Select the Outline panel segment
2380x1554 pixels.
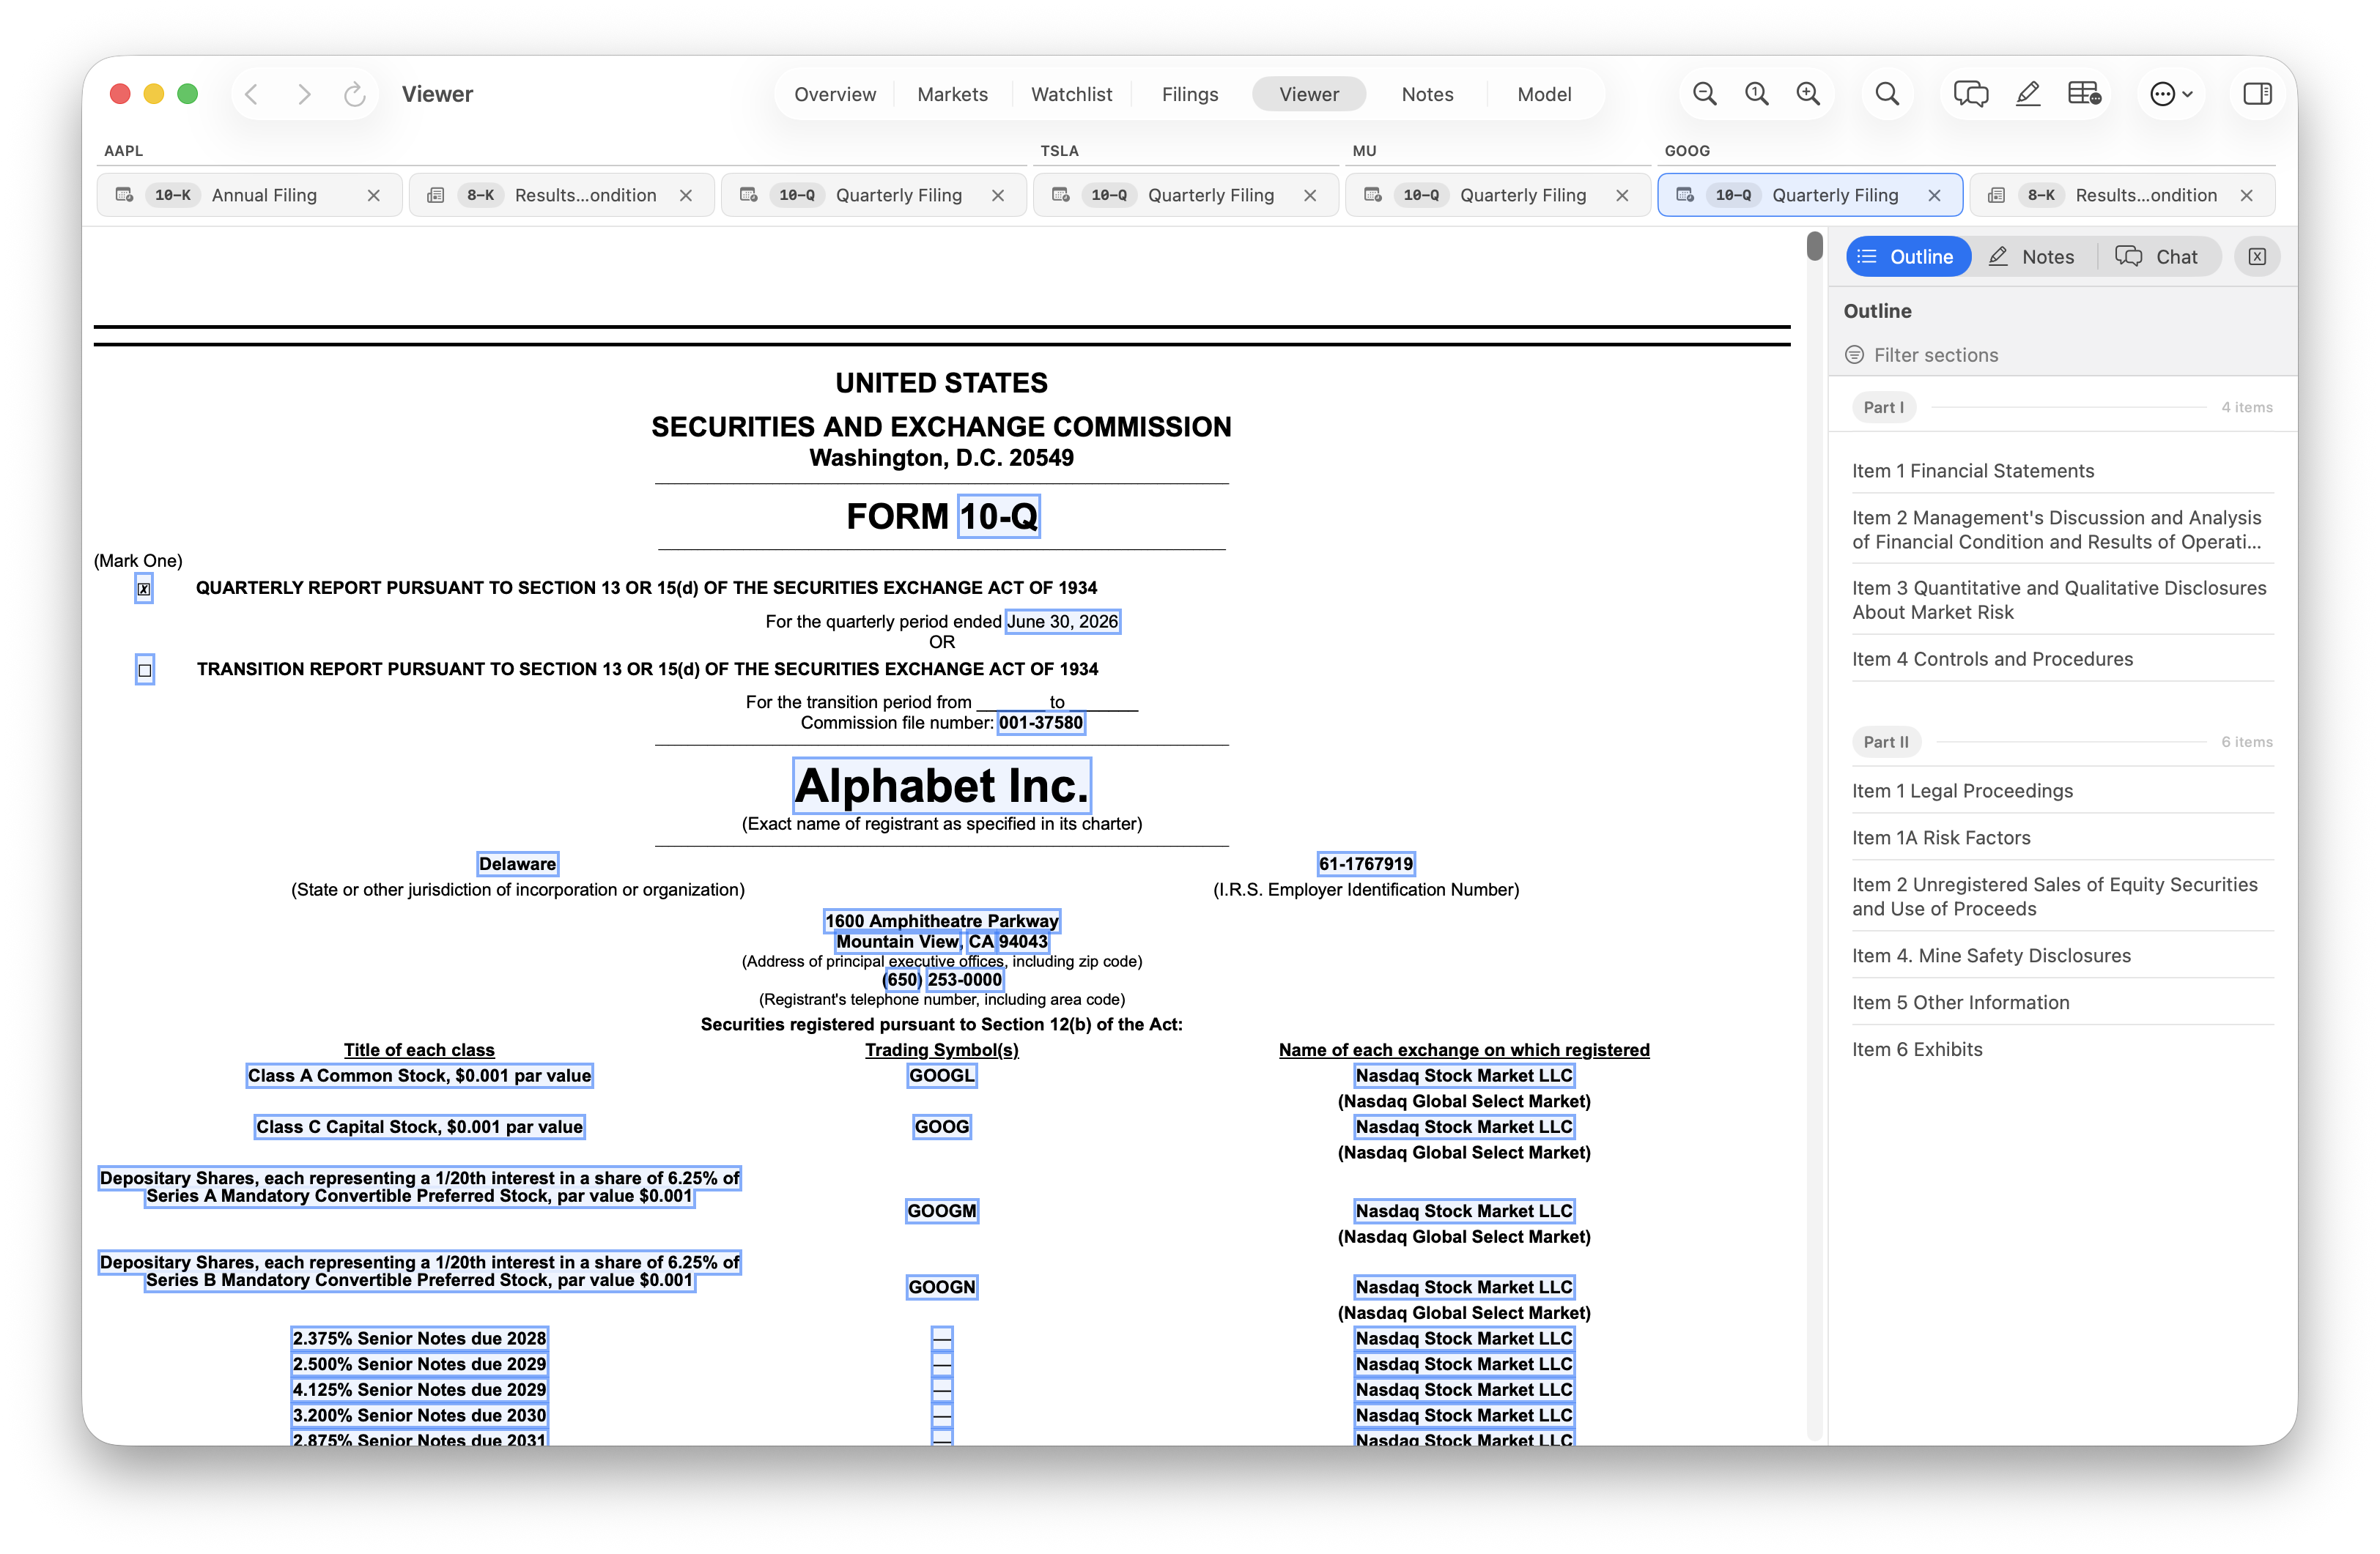[x=1908, y=257]
